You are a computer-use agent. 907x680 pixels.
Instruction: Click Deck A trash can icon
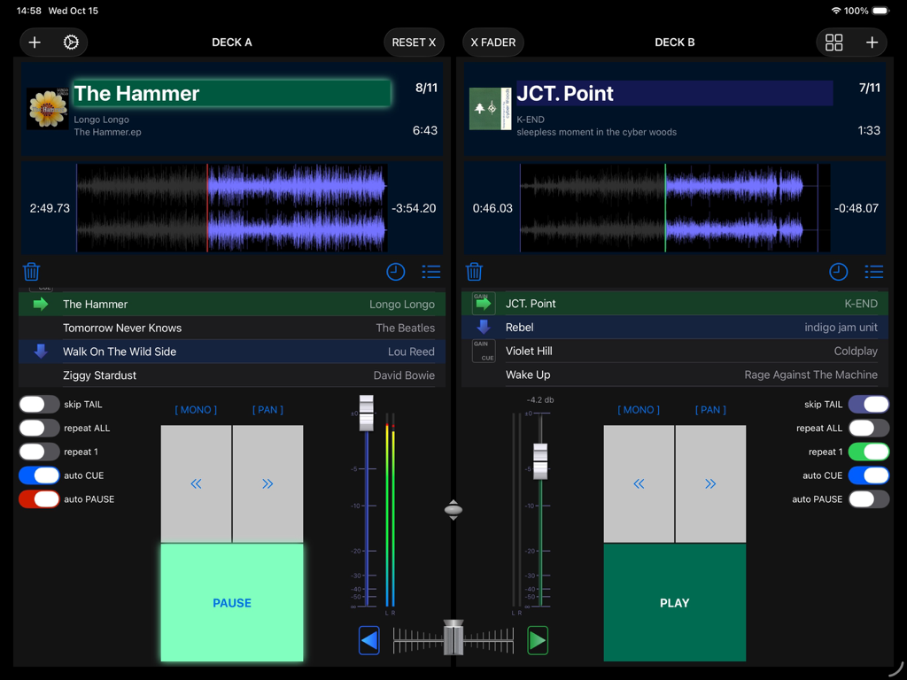coord(32,272)
